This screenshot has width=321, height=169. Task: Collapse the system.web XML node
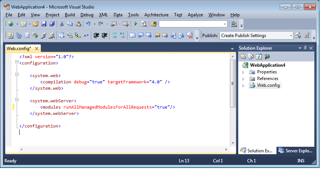click(17, 74)
